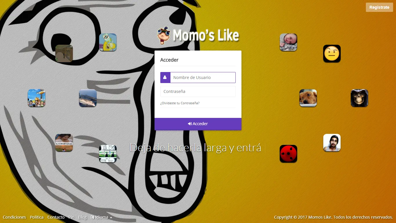
Task: Select the hooded skull reaper avatar
Action: click(359, 98)
